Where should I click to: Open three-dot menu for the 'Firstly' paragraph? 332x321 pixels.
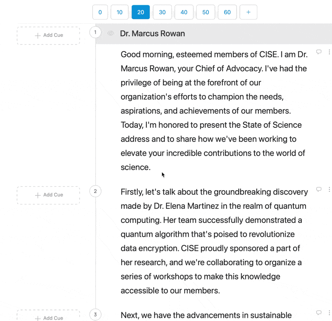[329, 189]
